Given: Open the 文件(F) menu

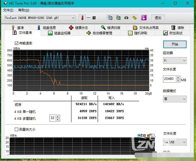Looking at the screenshot, I should pos(8,10).
